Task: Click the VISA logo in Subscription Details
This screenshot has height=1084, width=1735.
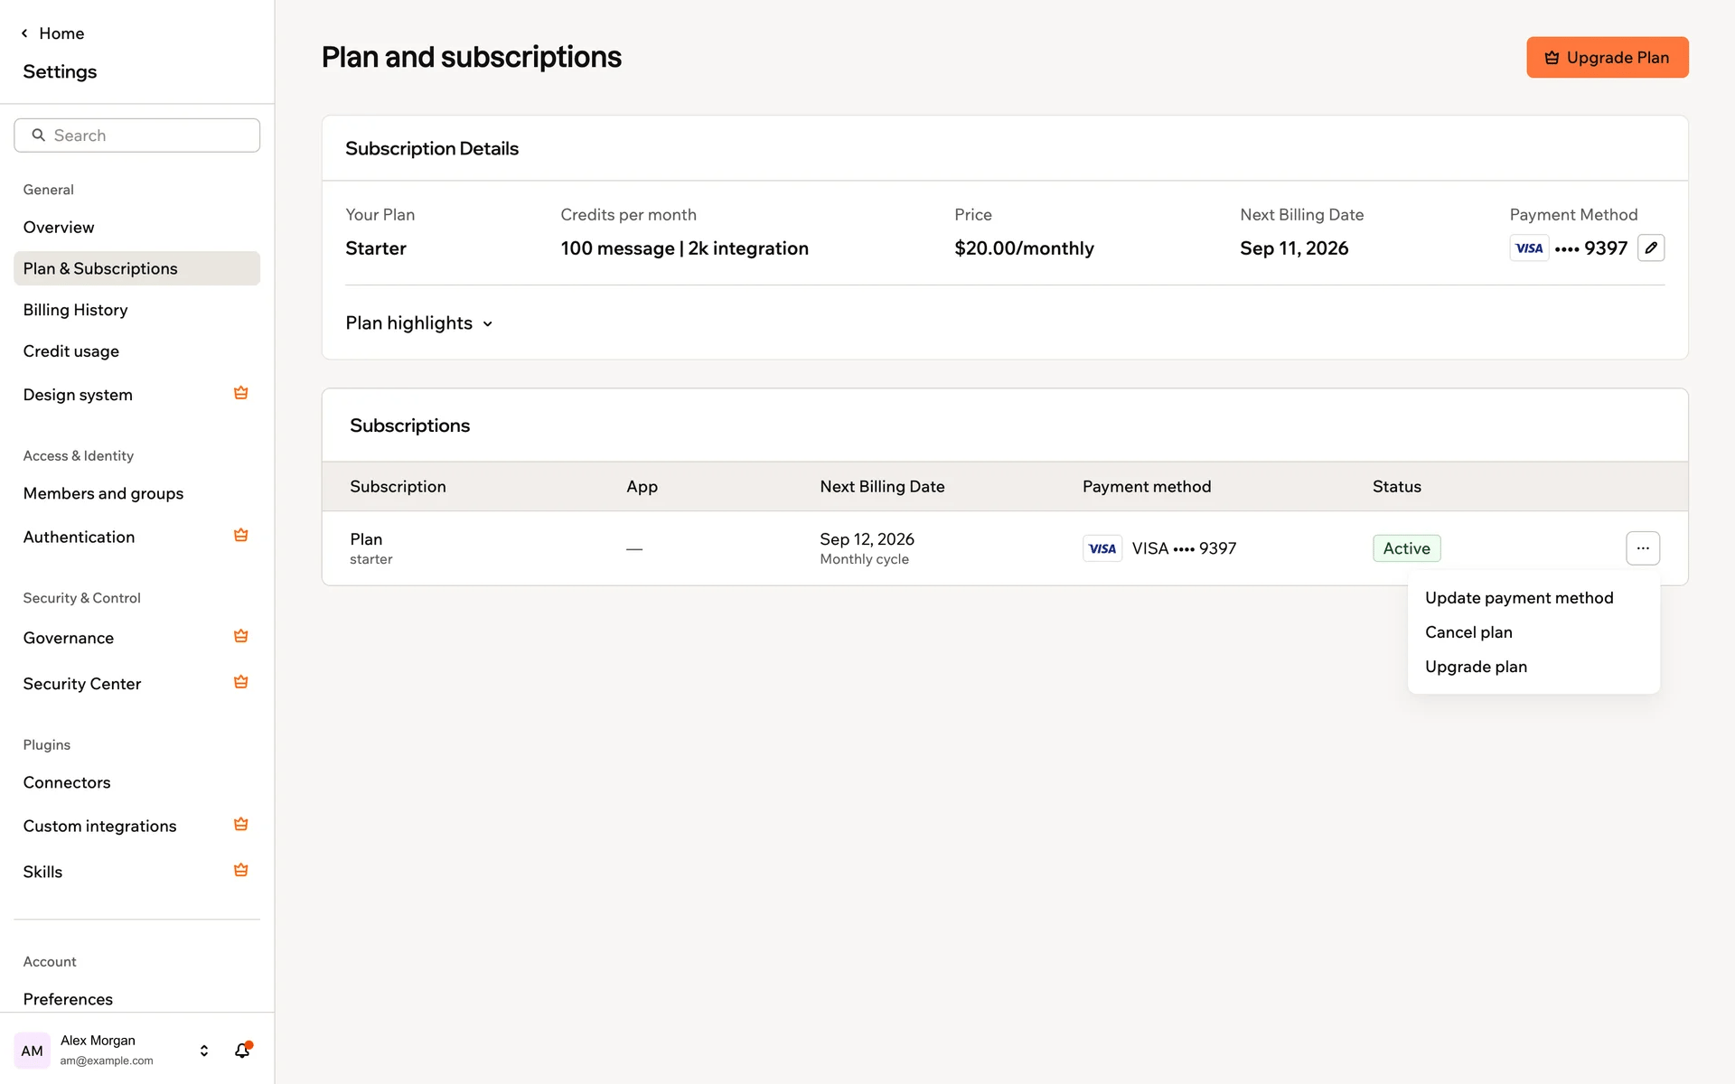Action: click(1529, 248)
